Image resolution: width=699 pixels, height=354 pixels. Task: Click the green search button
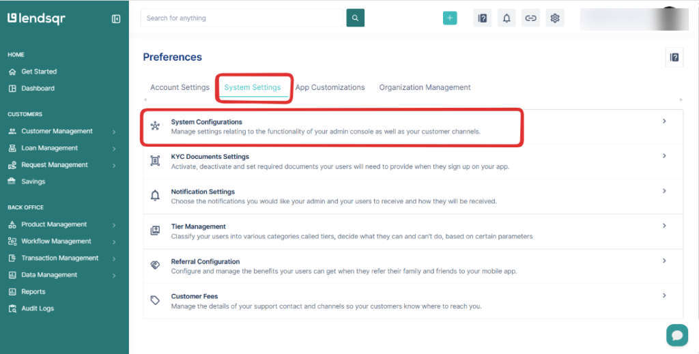(x=355, y=18)
